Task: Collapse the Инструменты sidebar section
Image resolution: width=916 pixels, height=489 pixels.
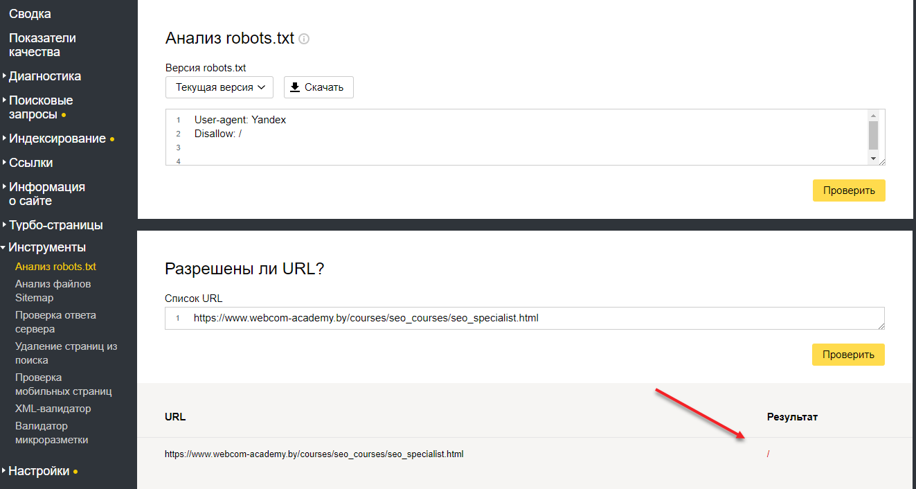Action: 47,247
